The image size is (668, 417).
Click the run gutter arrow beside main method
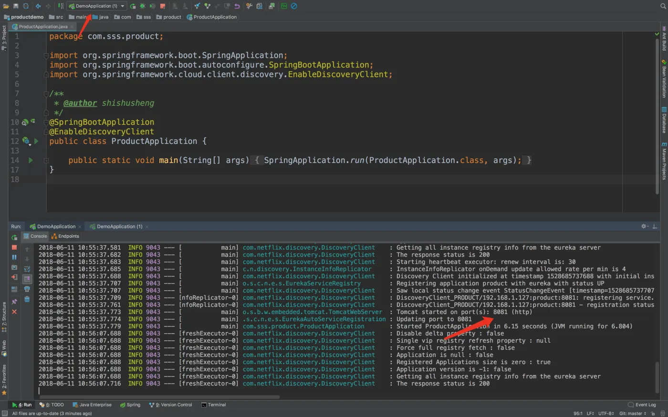point(31,160)
